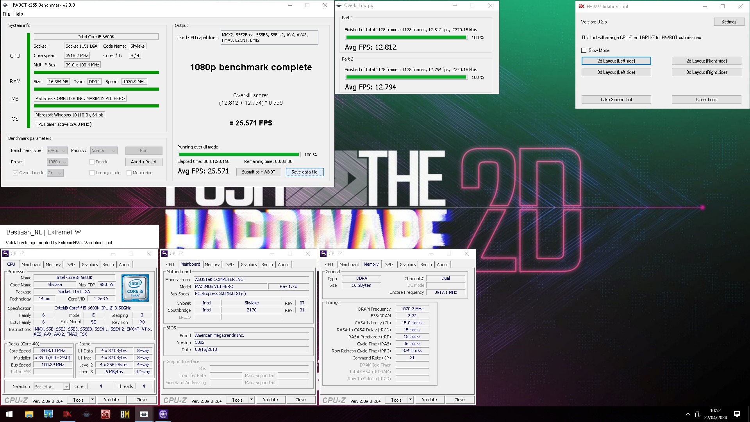The height and width of the screenshot is (422, 750).
Task: Open the Preset 1080p dropdown
Action: click(57, 162)
